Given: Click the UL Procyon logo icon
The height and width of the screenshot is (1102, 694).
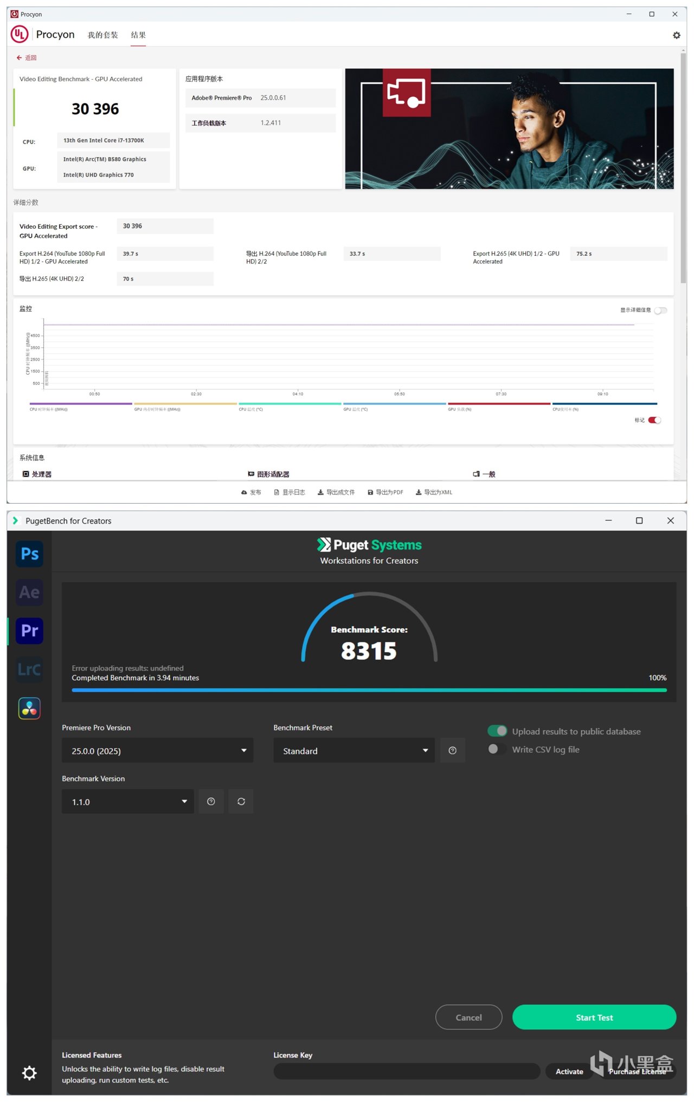Looking at the screenshot, I should 20,34.
